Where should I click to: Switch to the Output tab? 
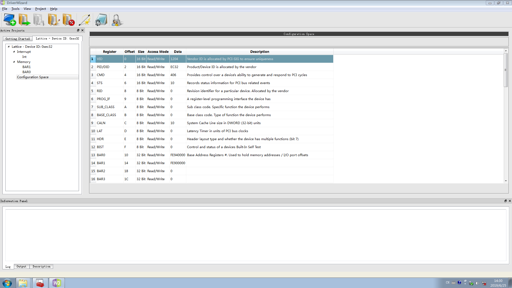tap(21, 266)
